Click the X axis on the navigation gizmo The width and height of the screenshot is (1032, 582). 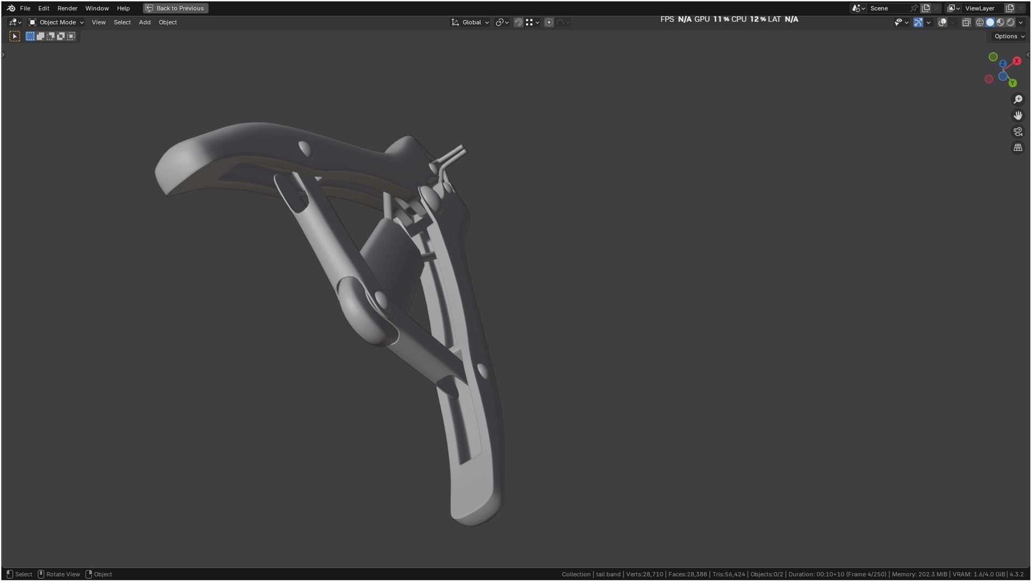pos(1017,61)
